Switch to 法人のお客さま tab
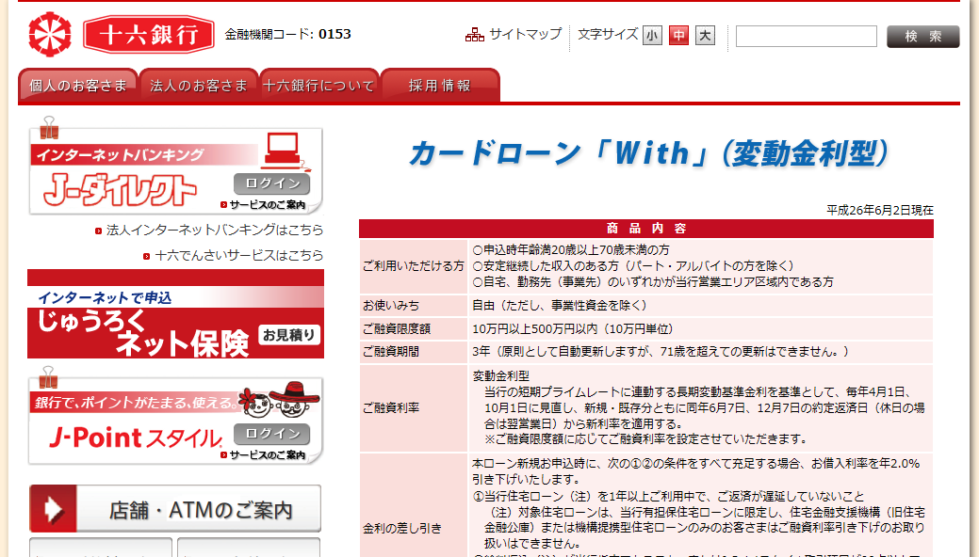Screen dimensions: 979x557 [x=199, y=86]
